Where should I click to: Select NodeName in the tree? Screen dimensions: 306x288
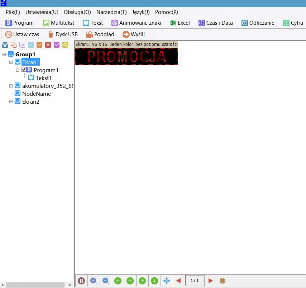37,94
